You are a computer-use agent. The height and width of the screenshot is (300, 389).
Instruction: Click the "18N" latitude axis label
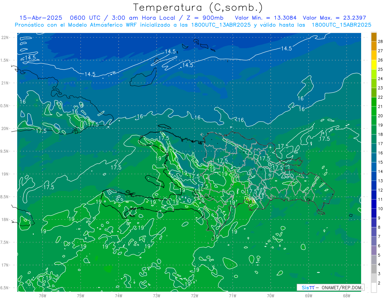coord(5,219)
